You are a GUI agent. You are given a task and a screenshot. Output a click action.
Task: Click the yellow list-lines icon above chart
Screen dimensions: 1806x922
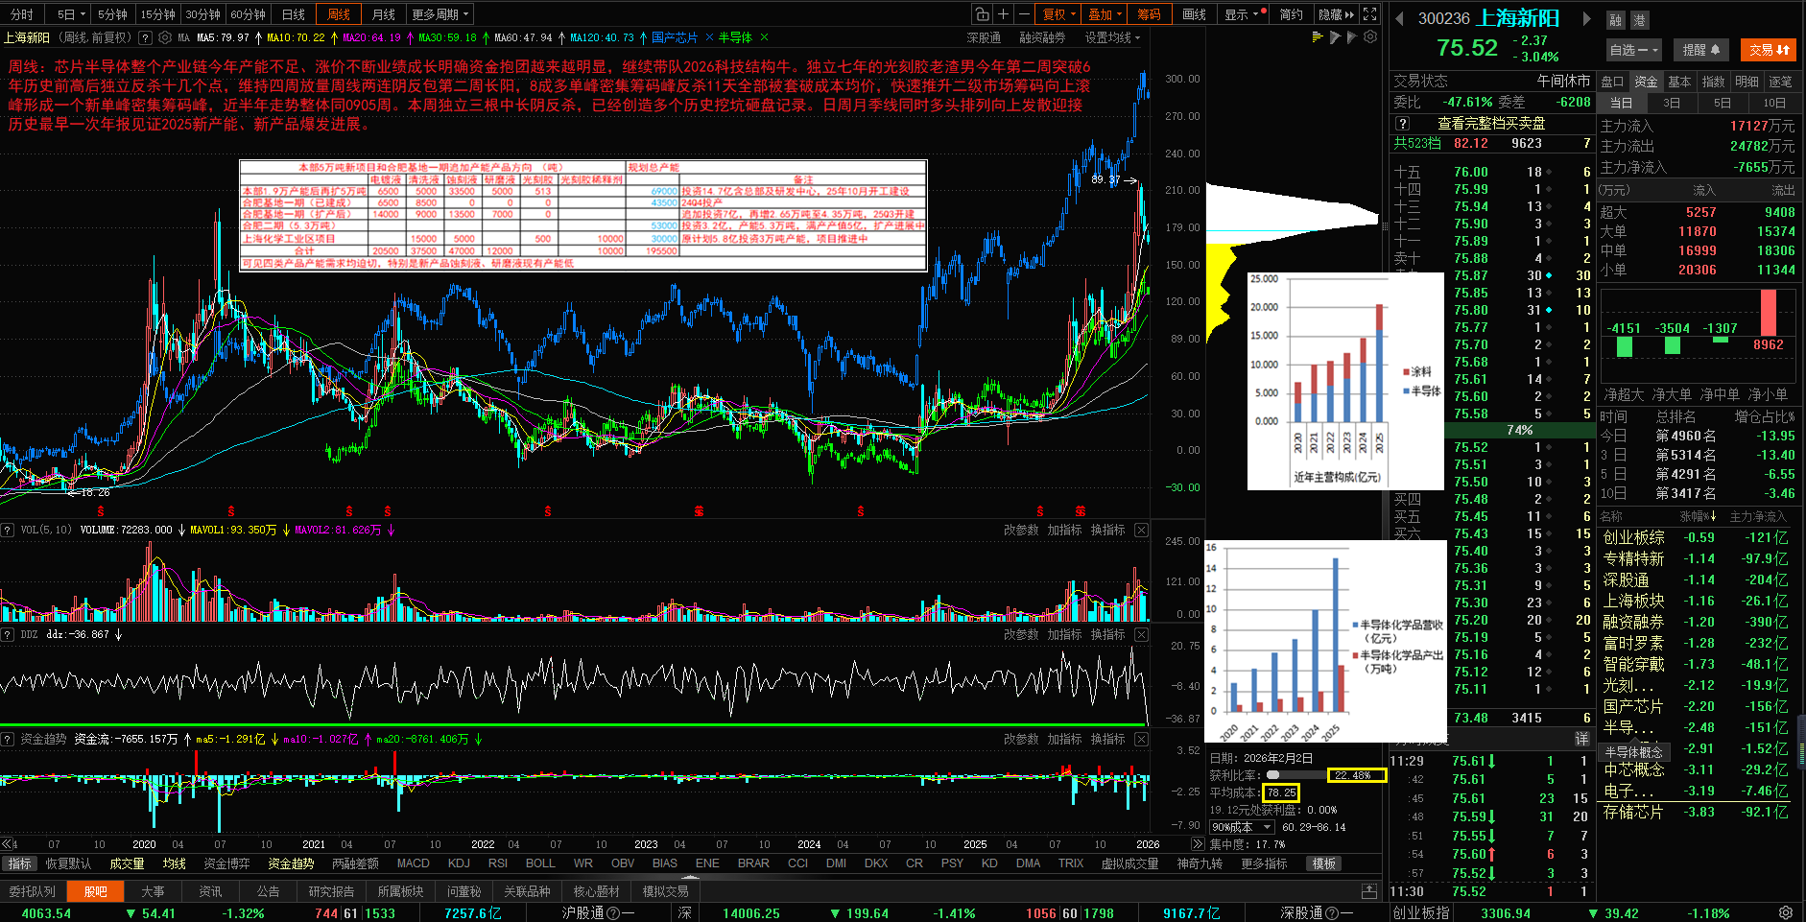tap(1318, 36)
